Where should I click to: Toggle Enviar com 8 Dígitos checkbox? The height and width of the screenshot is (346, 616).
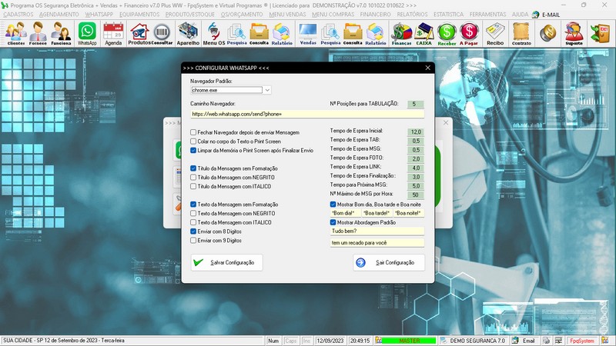(193, 231)
